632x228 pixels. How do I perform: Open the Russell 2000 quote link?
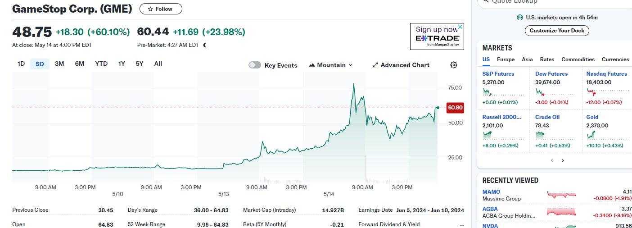click(x=501, y=117)
